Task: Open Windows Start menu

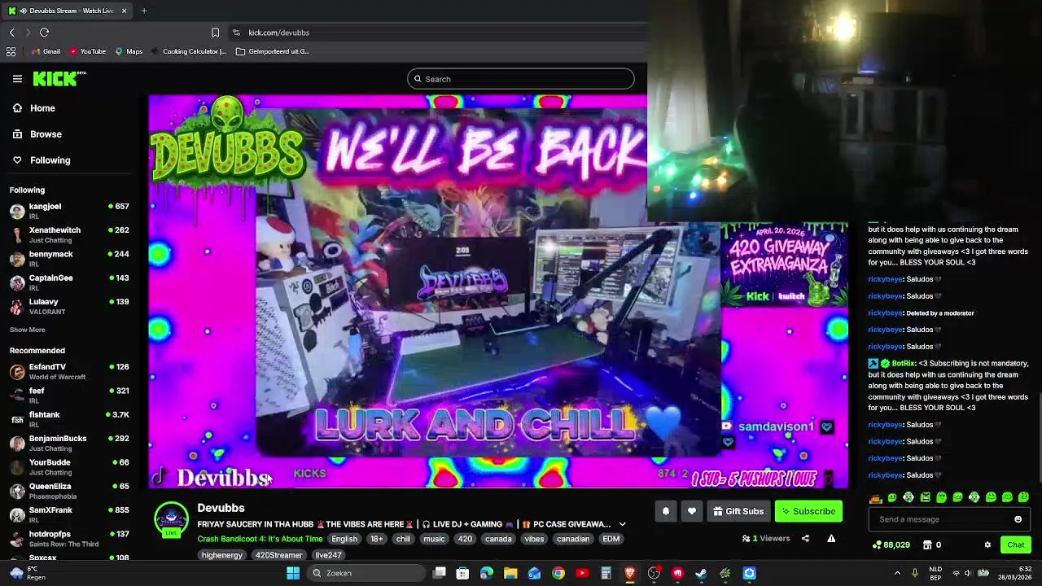Action: pos(293,573)
